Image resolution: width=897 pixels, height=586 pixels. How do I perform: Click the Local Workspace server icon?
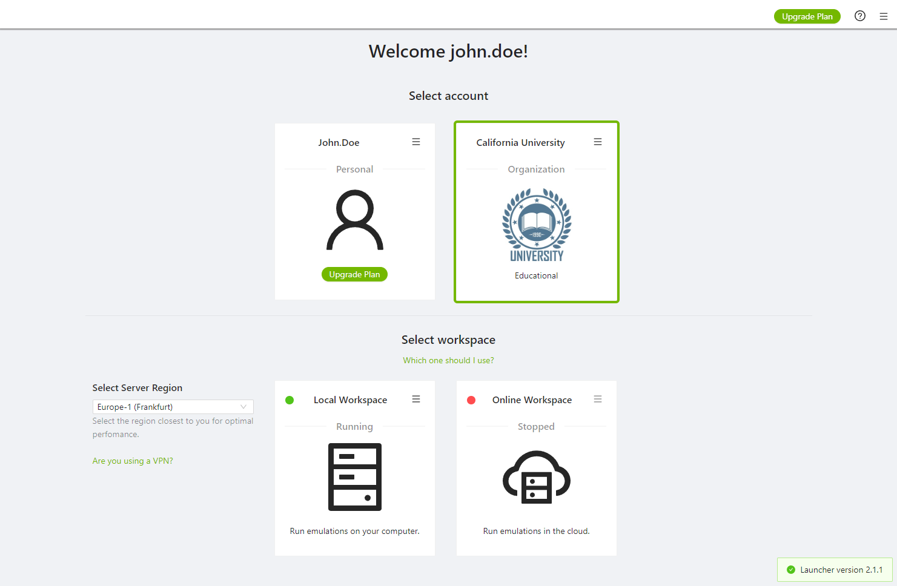(x=355, y=477)
